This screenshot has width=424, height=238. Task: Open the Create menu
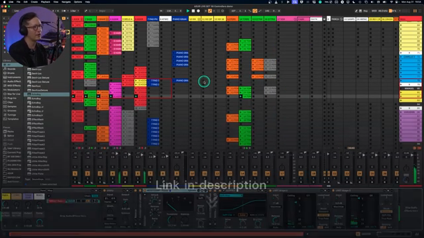[34, 2]
